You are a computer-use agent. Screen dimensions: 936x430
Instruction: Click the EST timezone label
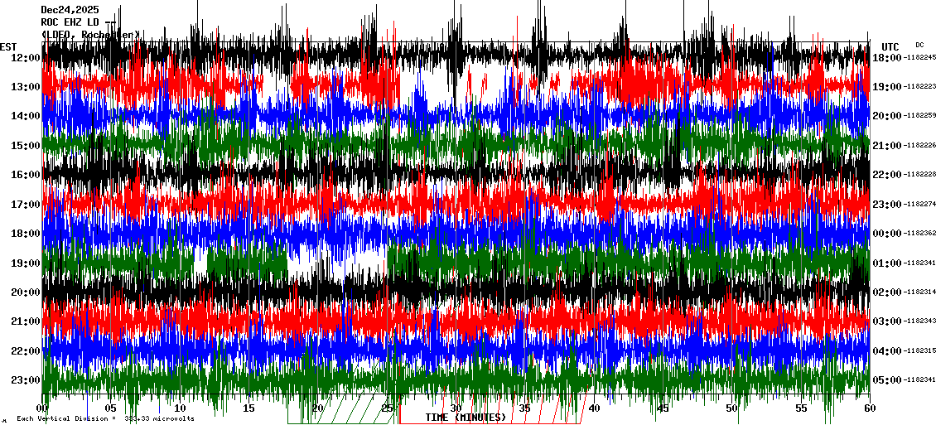pos(8,46)
